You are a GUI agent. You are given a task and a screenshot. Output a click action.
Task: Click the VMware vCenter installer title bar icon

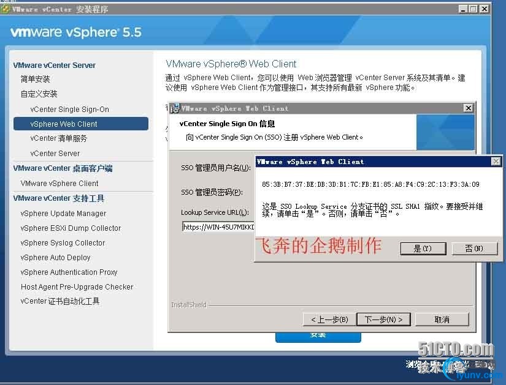point(5,9)
